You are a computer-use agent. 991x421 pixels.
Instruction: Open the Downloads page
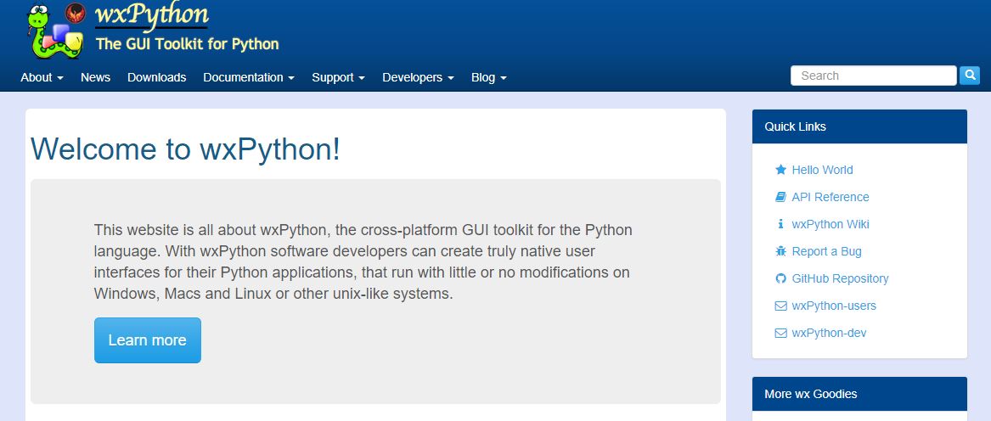(156, 77)
